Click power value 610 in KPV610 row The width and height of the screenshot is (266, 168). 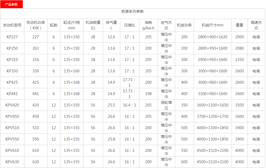(x=36, y=150)
